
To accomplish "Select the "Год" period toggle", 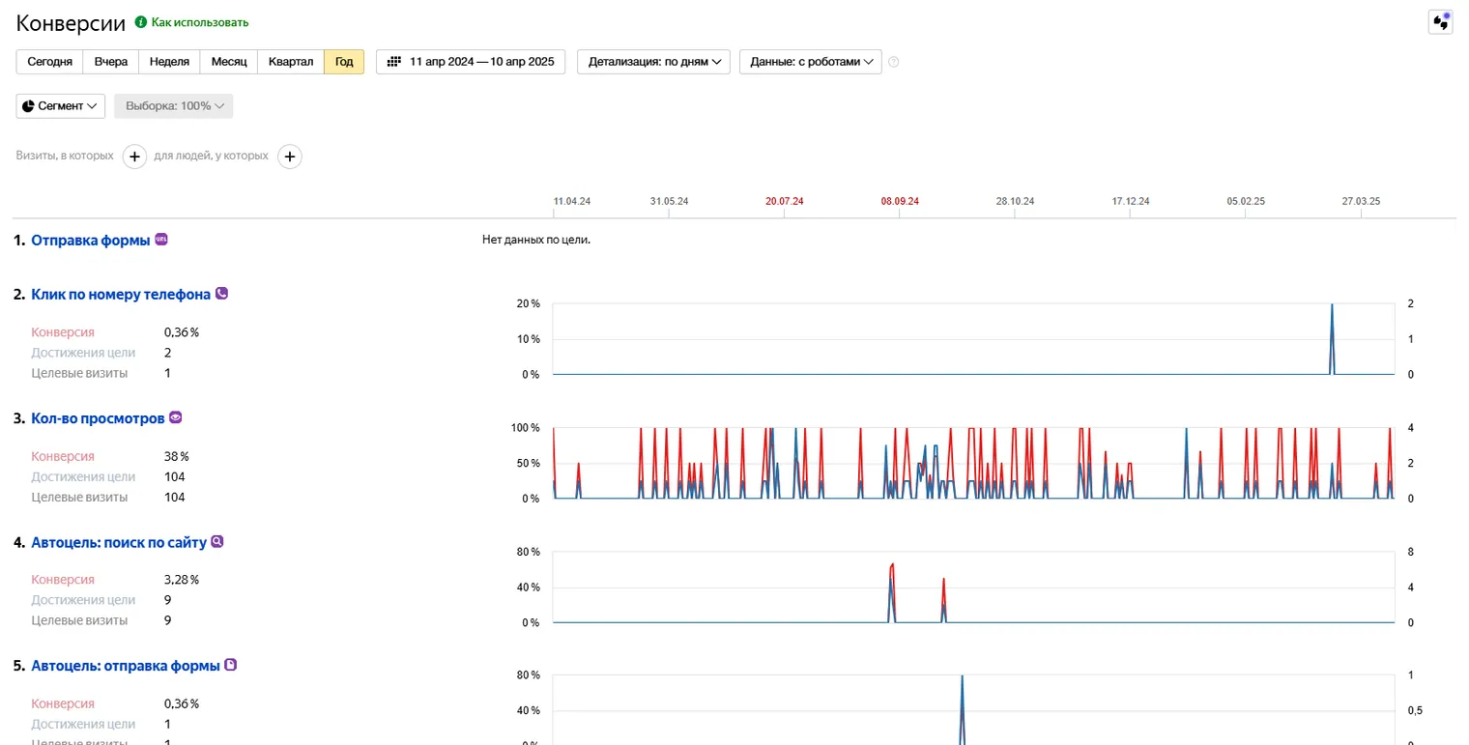I will [x=344, y=62].
